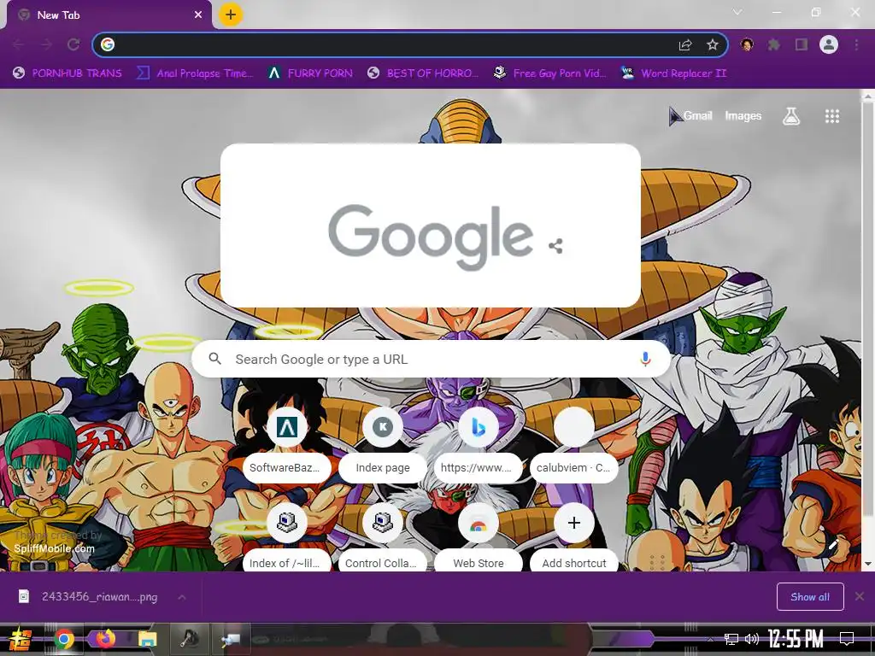Open the SoftwareBaz... shortcut
The height and width of the screenshot is (656, 875).
tap(287, 443)
